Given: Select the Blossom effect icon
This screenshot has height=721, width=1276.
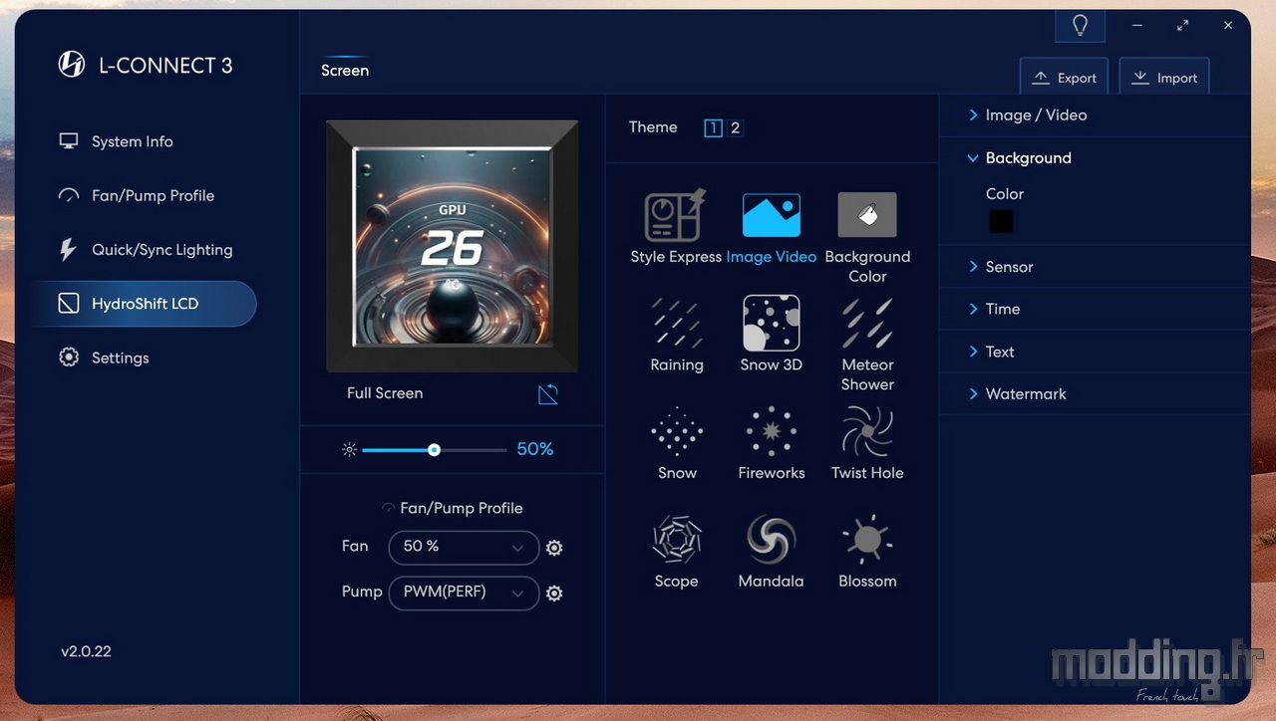Looking at the screenshot, I should [867, 540].
